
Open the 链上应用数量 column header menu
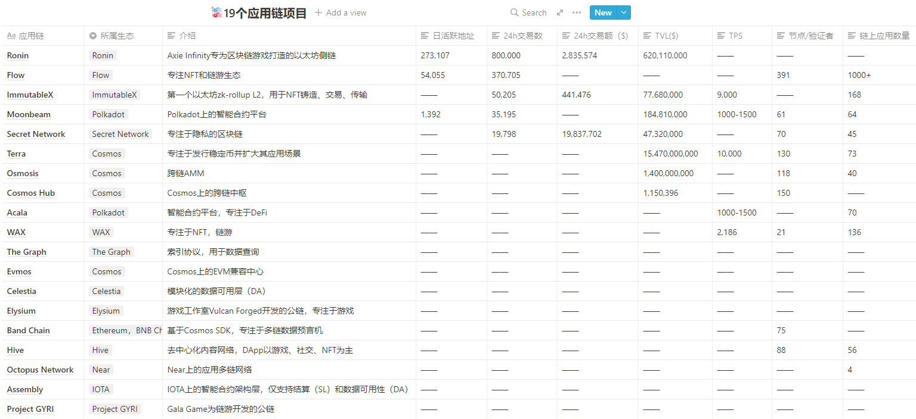pos(880,36)
